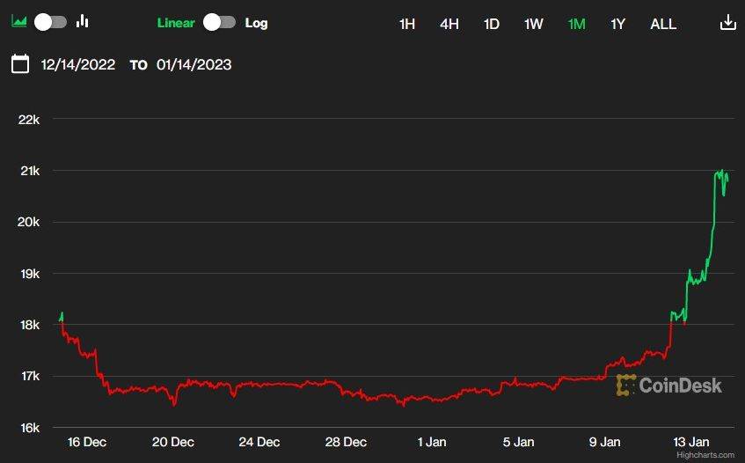
Task: Edit the start date 12/14/2022
Action: pyautogui.click(x=78, y=64)
